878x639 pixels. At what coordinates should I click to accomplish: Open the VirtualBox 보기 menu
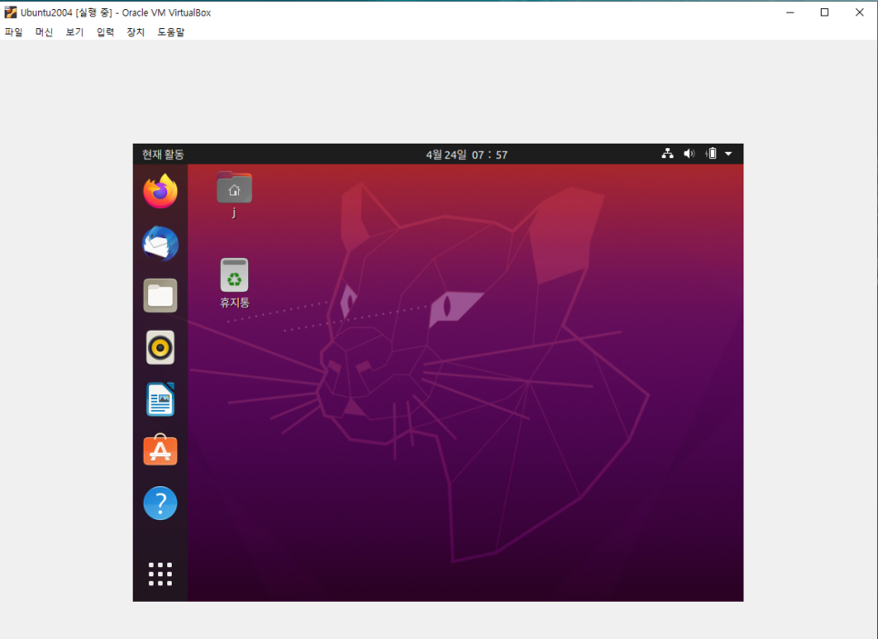click(x=75, y=32)
